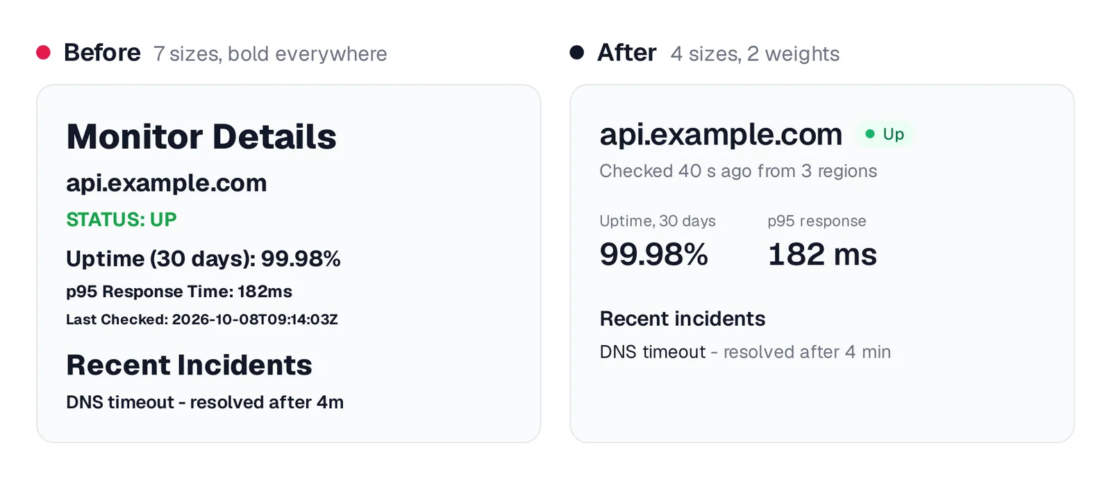Screen dimensions: 1111x482
Task: Select "DNS timeout - resolved after 4 min"
Action: 745,352
